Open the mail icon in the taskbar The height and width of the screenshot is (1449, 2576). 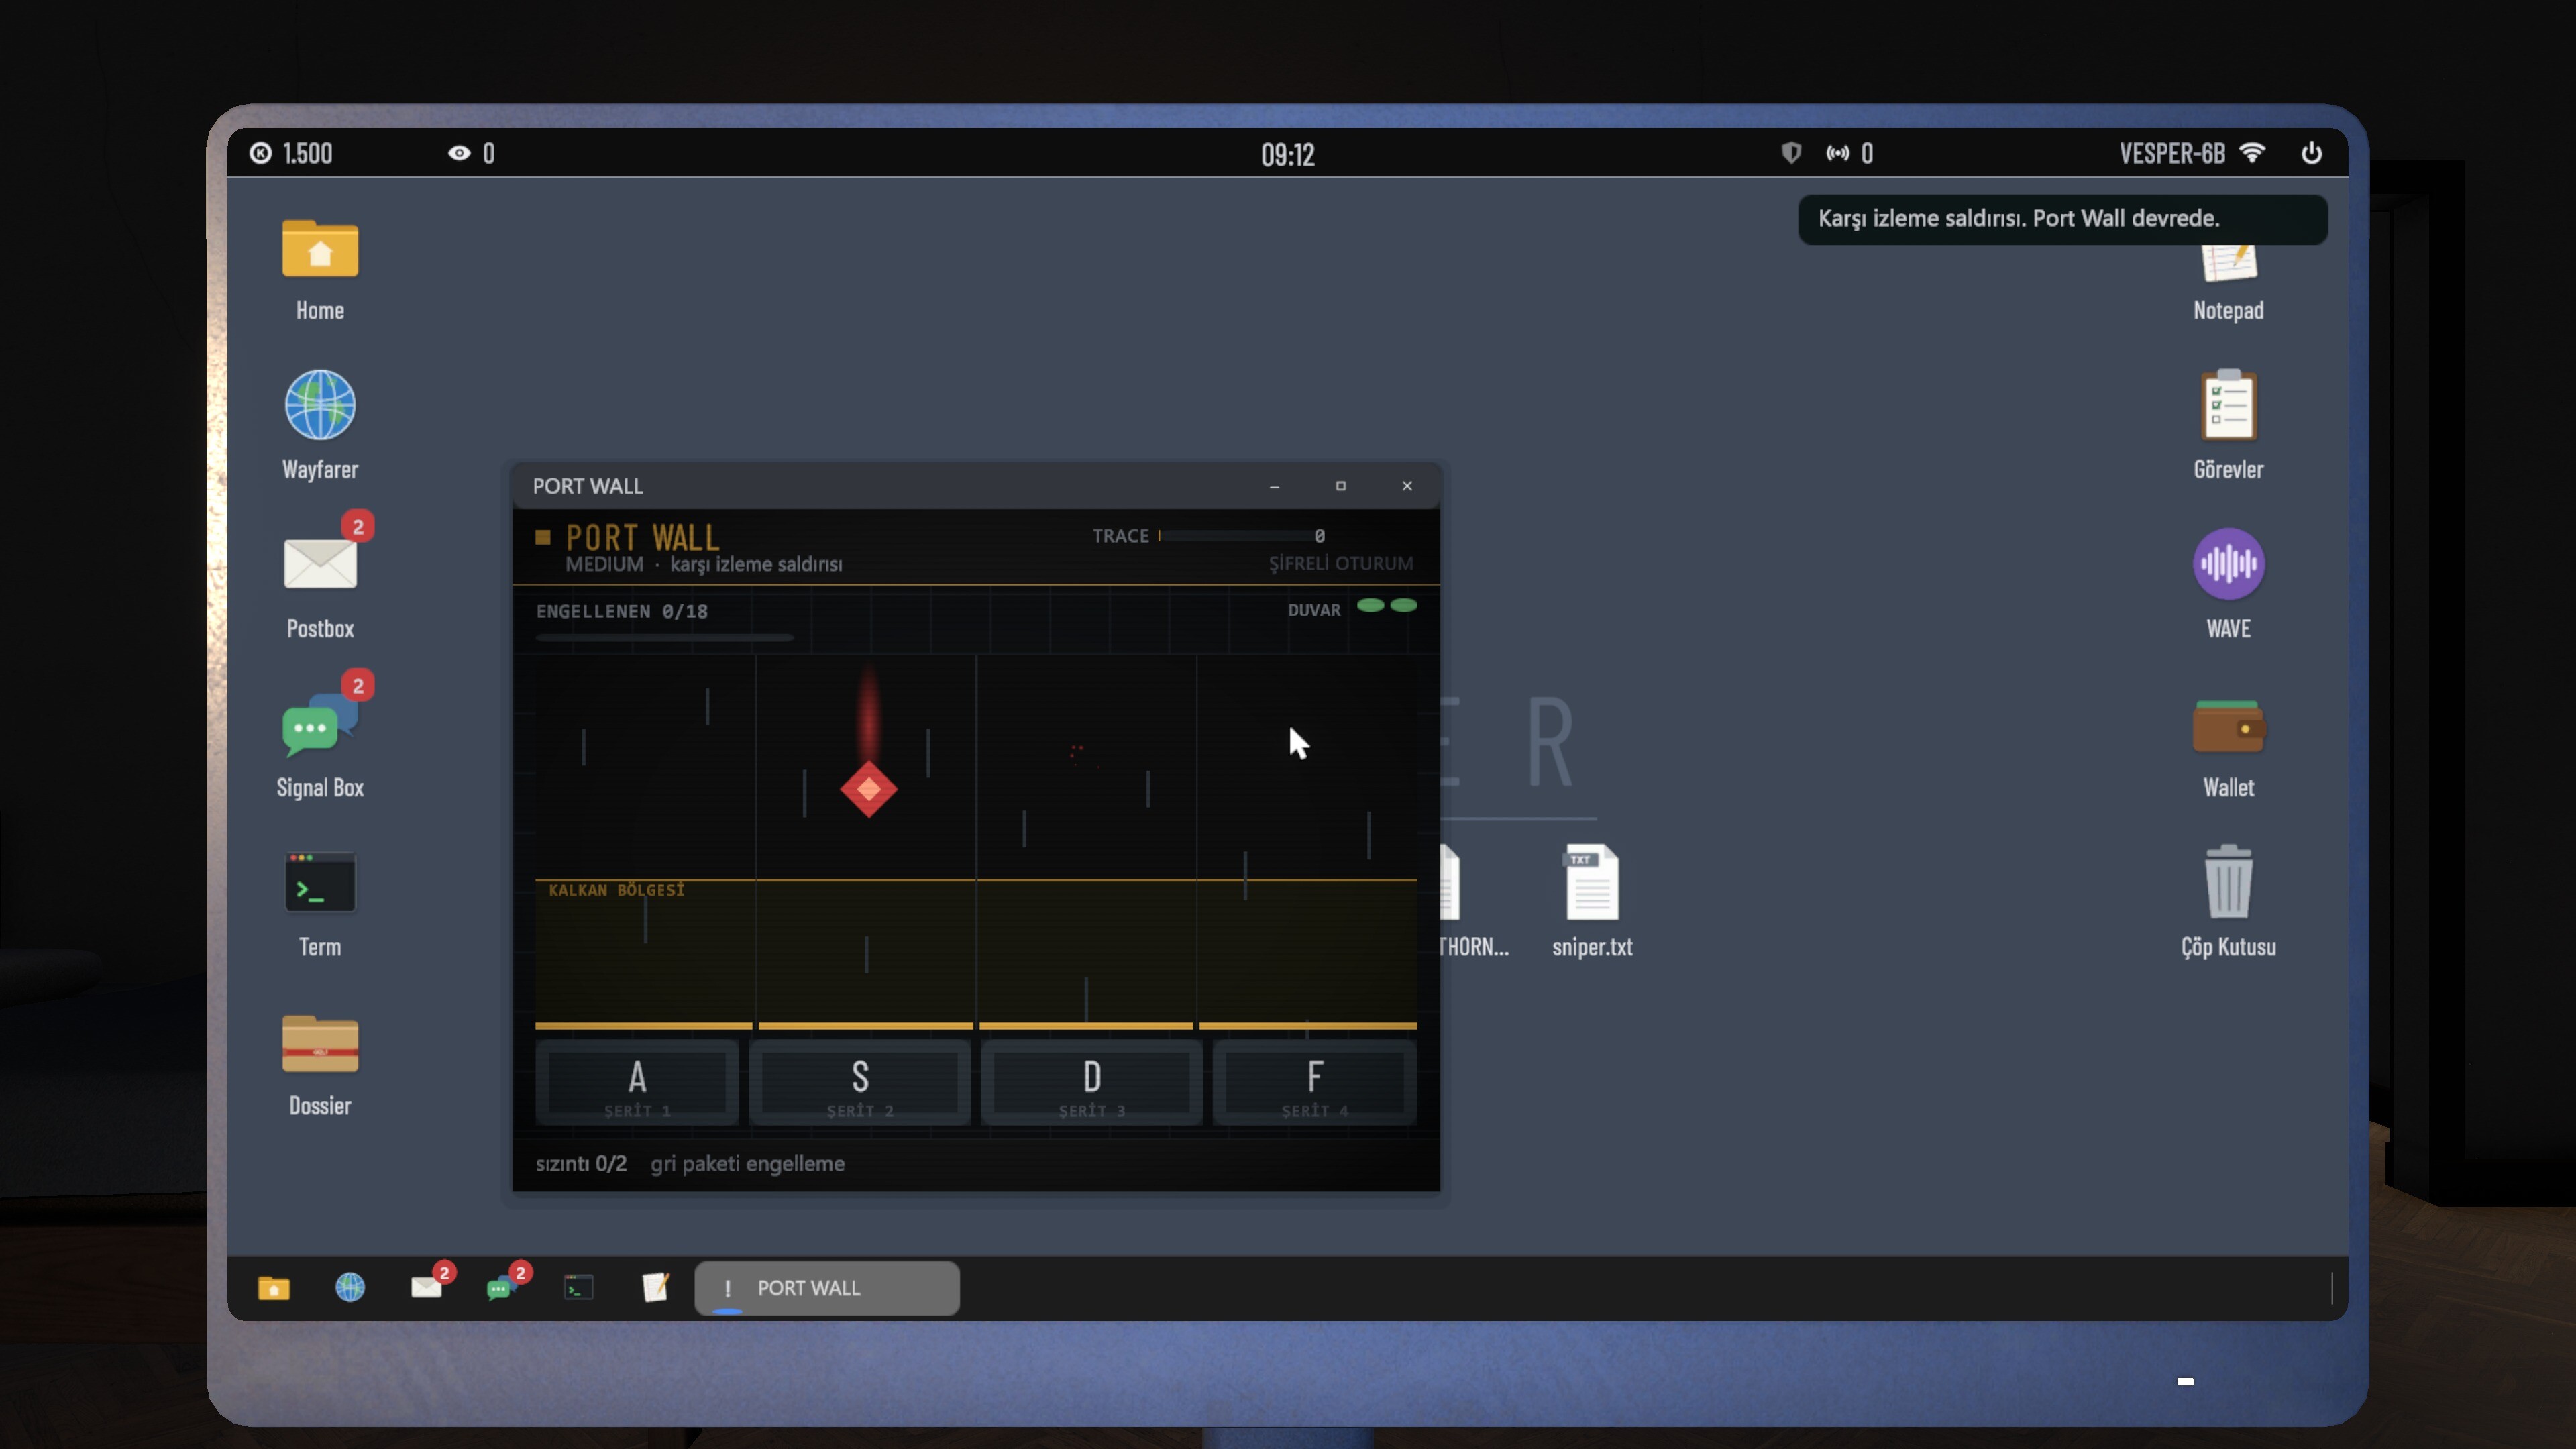tap(427, 1288)
